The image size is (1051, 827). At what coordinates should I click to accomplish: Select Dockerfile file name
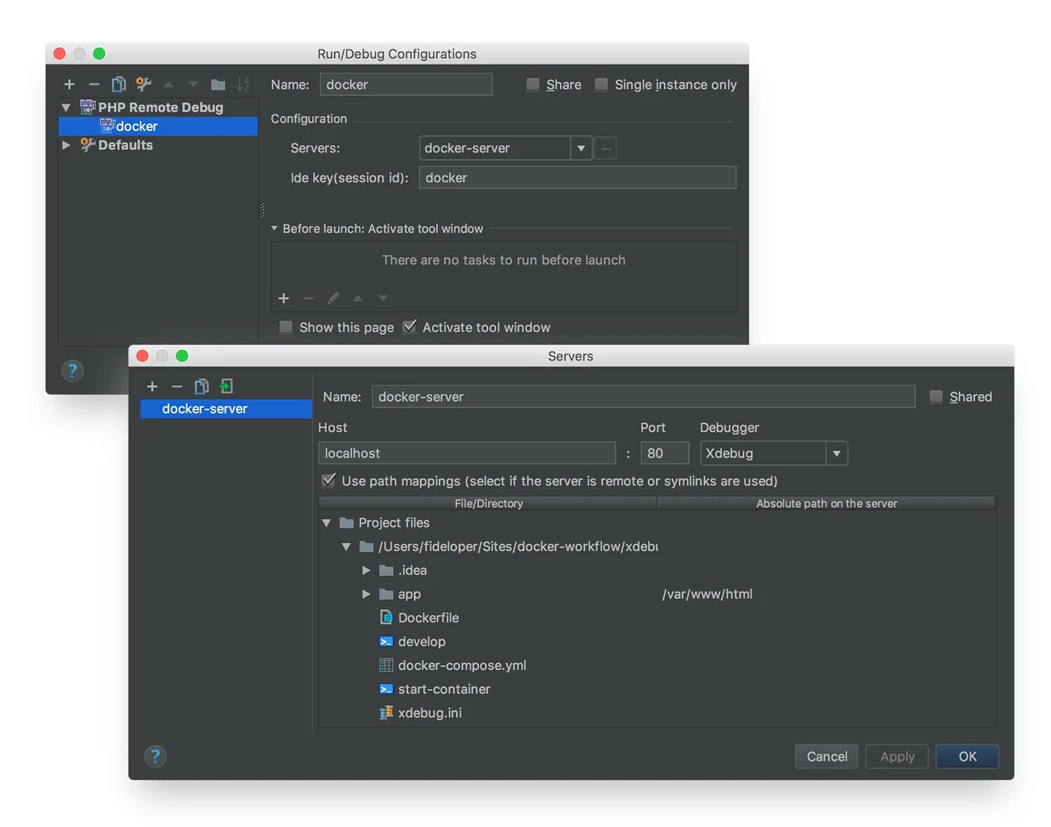429,618
